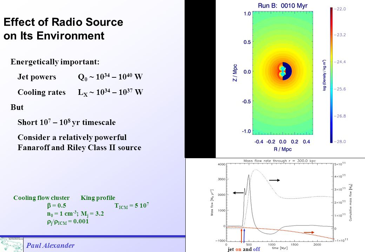Screen dimensions: 365x252
Task: Click the mass flow rate line graph
Action: tap(280, 203)
